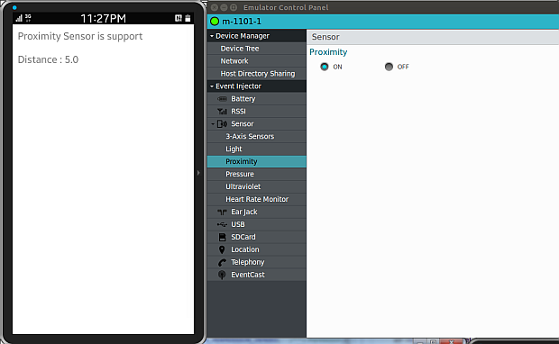Screen dimensions: 559x344
Task: Close the Emulator Control Panel window
Action: click(x=215, y=7)
